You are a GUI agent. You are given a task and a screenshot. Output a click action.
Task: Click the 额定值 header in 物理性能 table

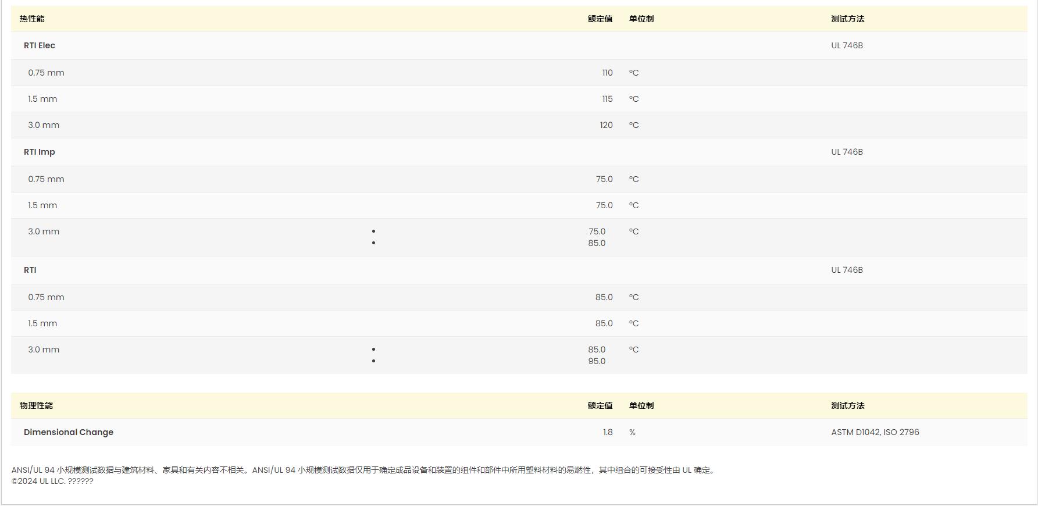(600, 405)
